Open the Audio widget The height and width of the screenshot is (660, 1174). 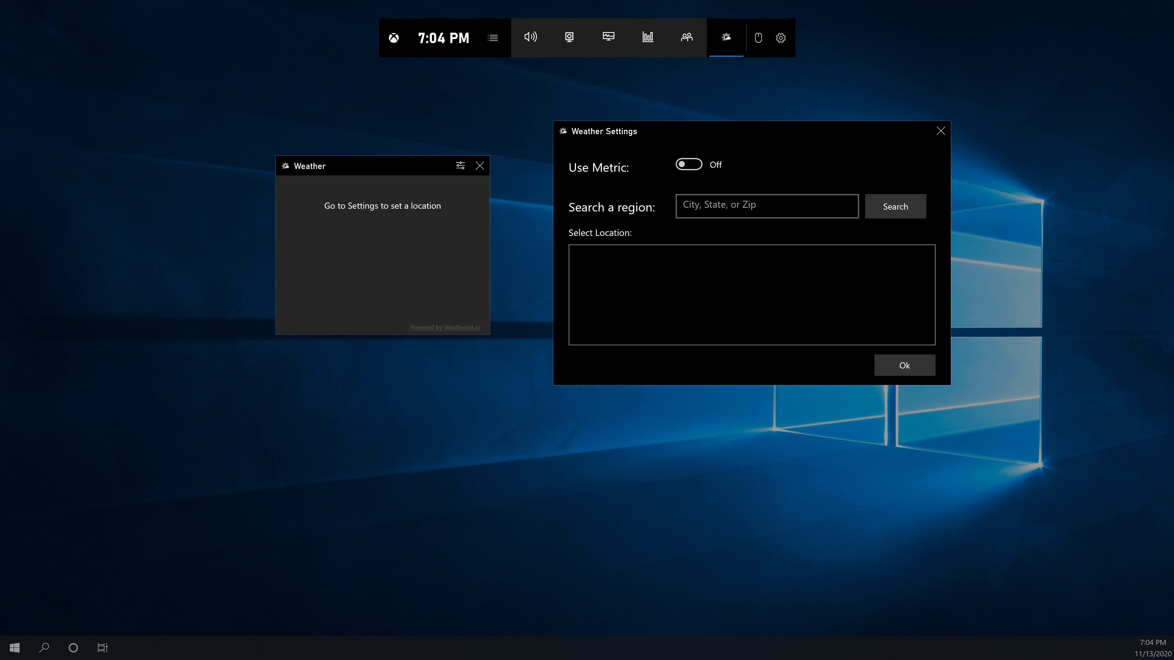pos(530,38)
